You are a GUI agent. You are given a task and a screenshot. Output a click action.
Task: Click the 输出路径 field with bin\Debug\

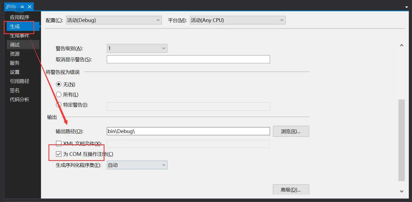point(188,131)
